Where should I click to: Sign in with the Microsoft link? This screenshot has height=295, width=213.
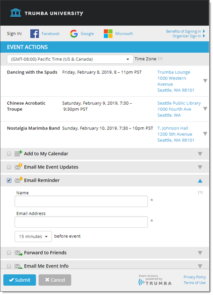(x=124, y=34)
